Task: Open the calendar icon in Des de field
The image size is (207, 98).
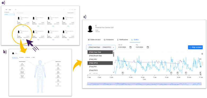Action: click(130, 47)
